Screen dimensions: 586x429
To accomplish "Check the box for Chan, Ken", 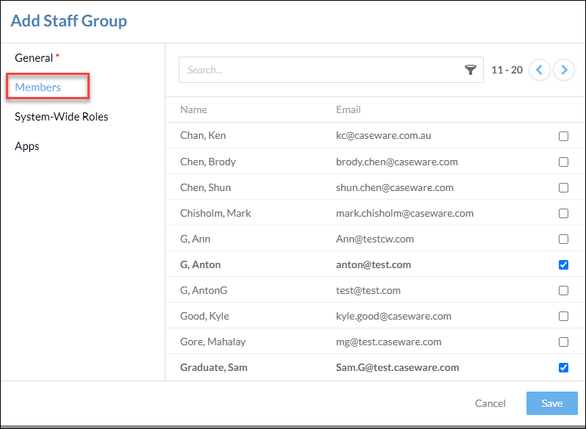I will [x=563, y=136].
